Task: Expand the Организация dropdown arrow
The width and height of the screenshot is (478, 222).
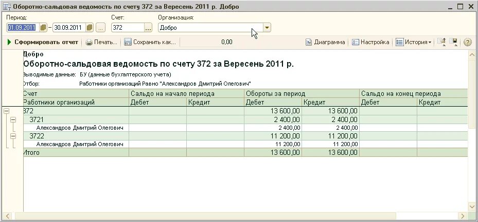Action: (267, 28)
